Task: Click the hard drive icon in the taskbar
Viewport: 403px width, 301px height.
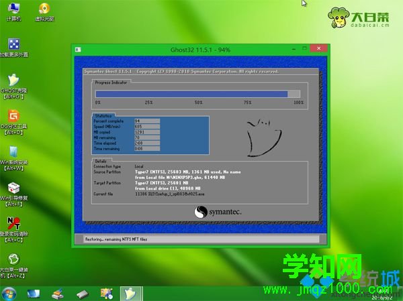Action: pyautogui.click(x=82, y=294)
